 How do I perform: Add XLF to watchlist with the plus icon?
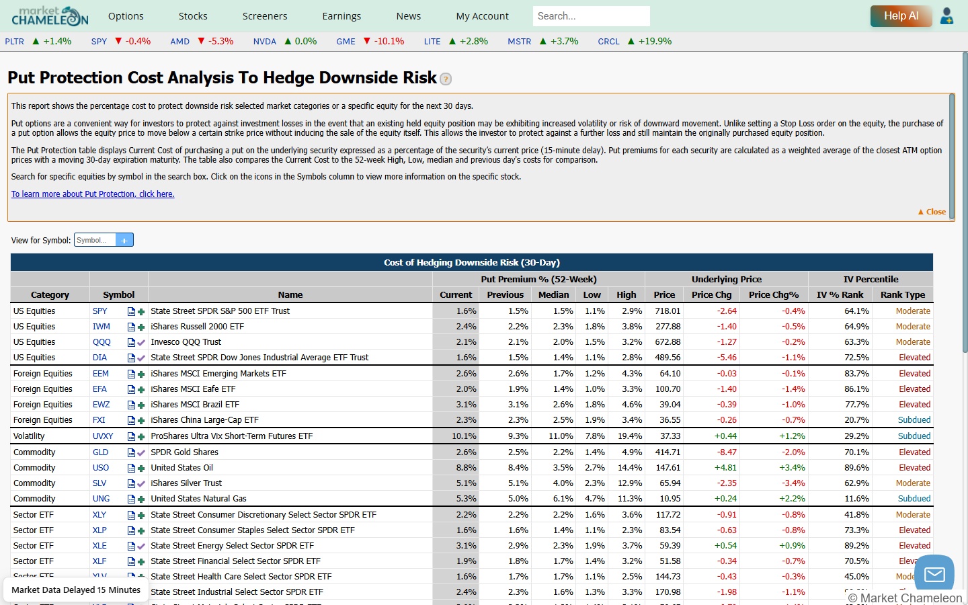[x=141, y=562]
